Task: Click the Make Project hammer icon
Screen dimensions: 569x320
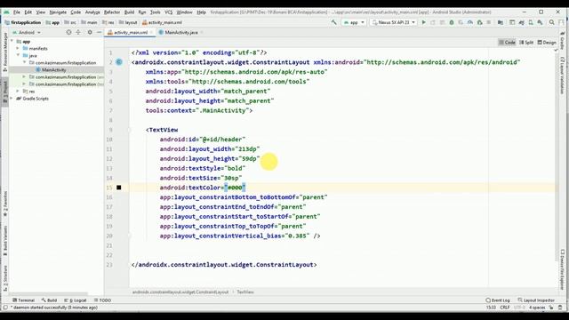Action: (x=334, y=22)
